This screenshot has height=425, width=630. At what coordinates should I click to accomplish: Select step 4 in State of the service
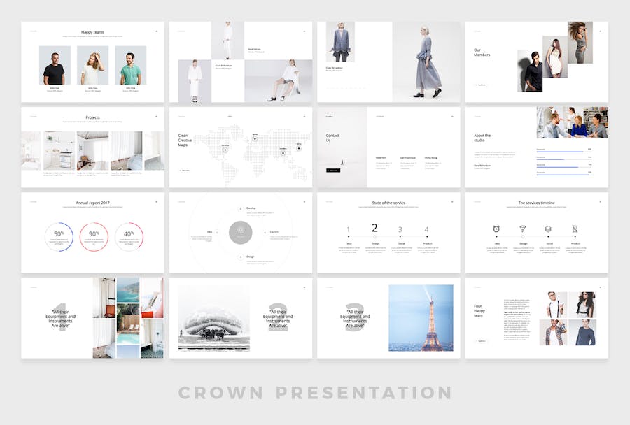(x=426, y=229)
